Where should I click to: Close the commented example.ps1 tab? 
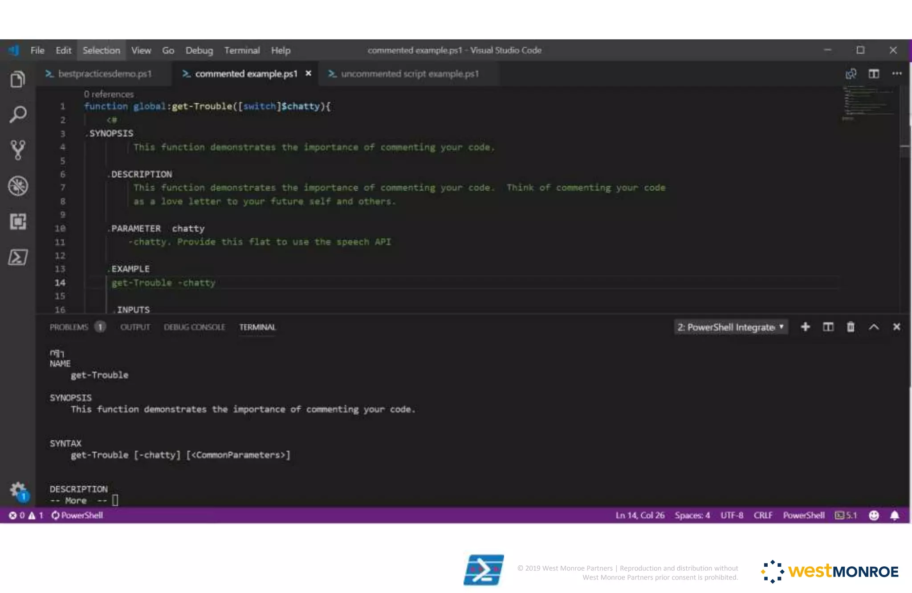(308, 74)
